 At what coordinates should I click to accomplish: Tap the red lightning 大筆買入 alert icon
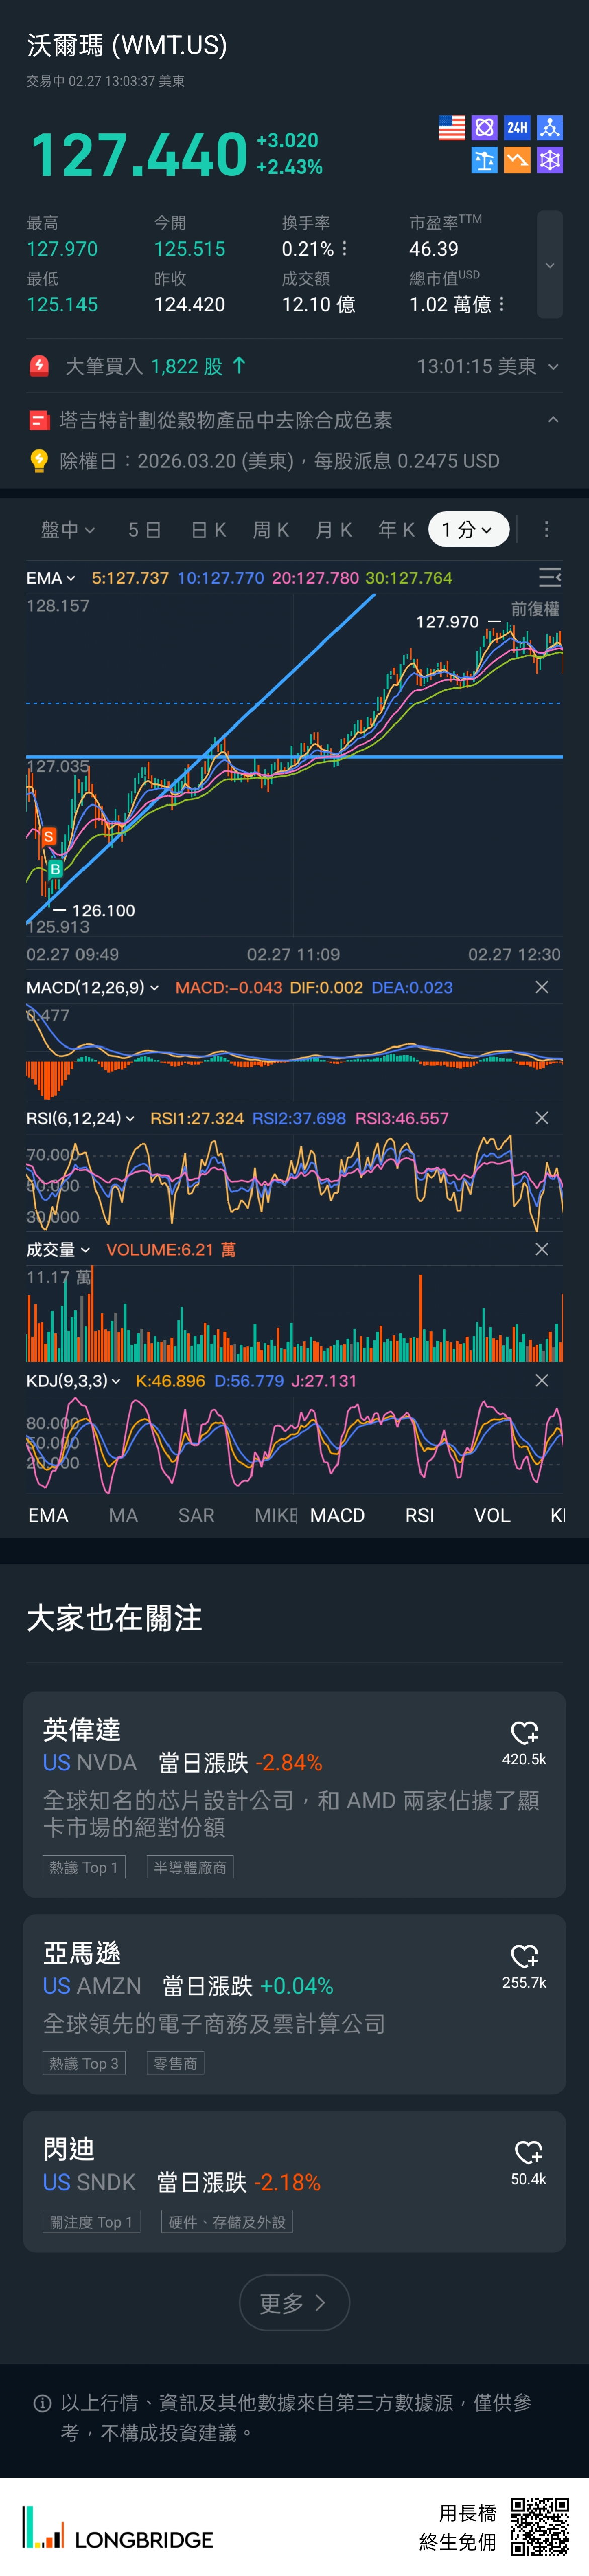click(x=39, y=366)
